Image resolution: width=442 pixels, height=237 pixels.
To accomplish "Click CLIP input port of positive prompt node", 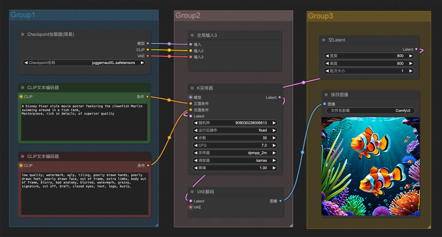I will click(21, 97).
